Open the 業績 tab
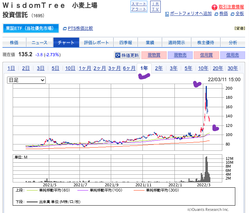Image resolution: width=249 pixels, height=213 pixels. click(150, 43)
